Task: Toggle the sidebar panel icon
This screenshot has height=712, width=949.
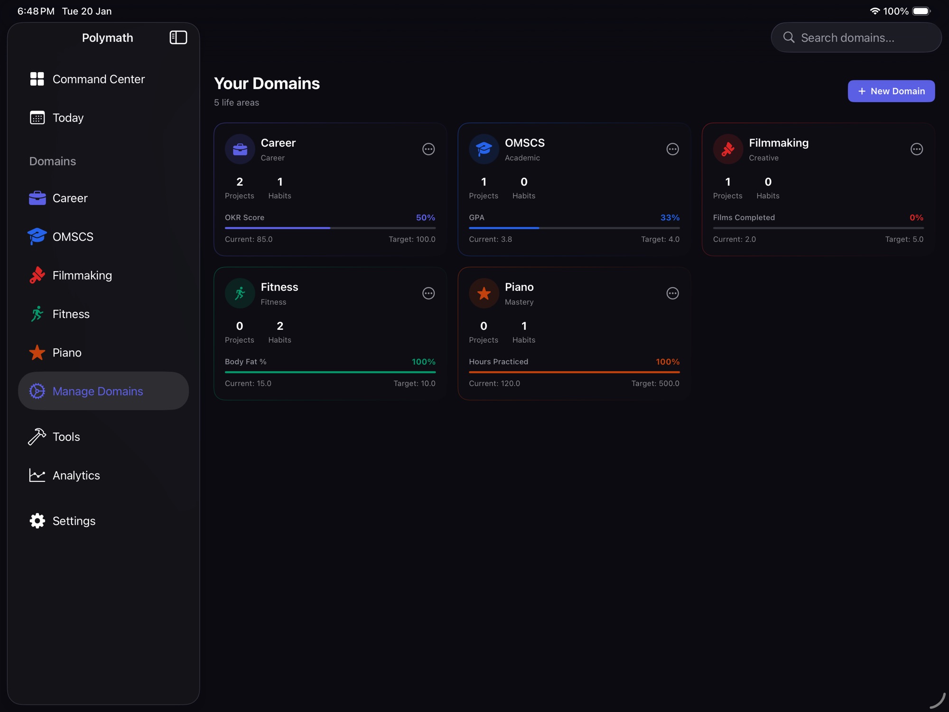Action: 178,37
